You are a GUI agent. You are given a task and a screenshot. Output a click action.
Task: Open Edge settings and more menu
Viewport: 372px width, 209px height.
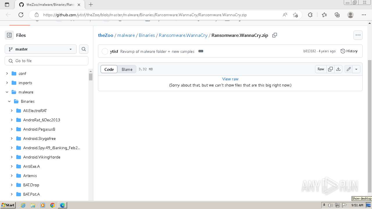pyautogui.click(x=364, y=15)
